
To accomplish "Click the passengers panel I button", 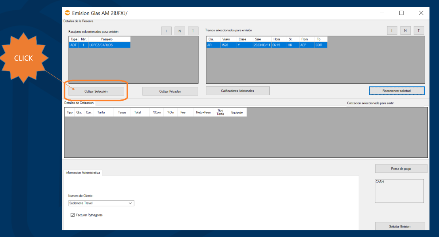I will 167,31.
